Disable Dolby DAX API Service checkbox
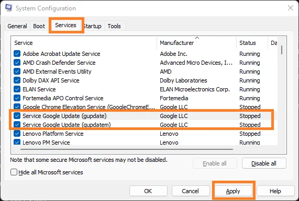Viewport: 299px width, 201px height. coord(17,80)
